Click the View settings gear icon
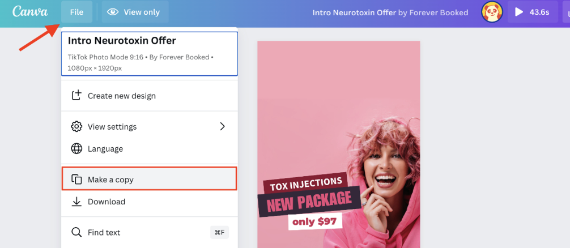 click(x=76, y=127)
